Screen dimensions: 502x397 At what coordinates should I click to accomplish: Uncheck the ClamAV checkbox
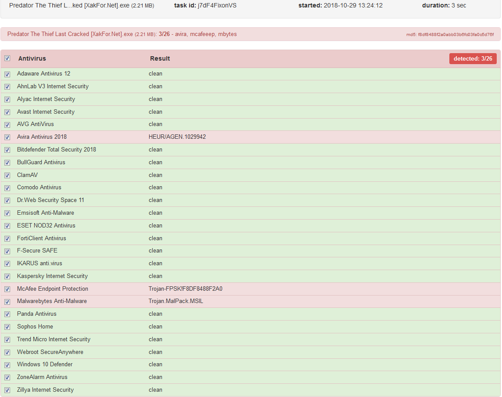[x=7, y=175]
